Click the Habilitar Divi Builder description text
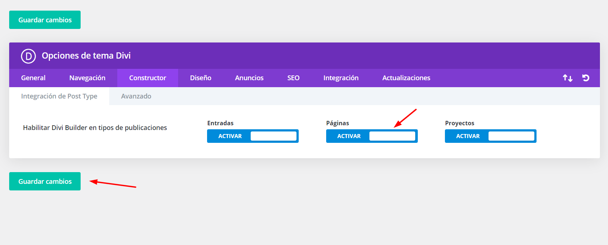608x245 pixels. [x=95, y=128]
